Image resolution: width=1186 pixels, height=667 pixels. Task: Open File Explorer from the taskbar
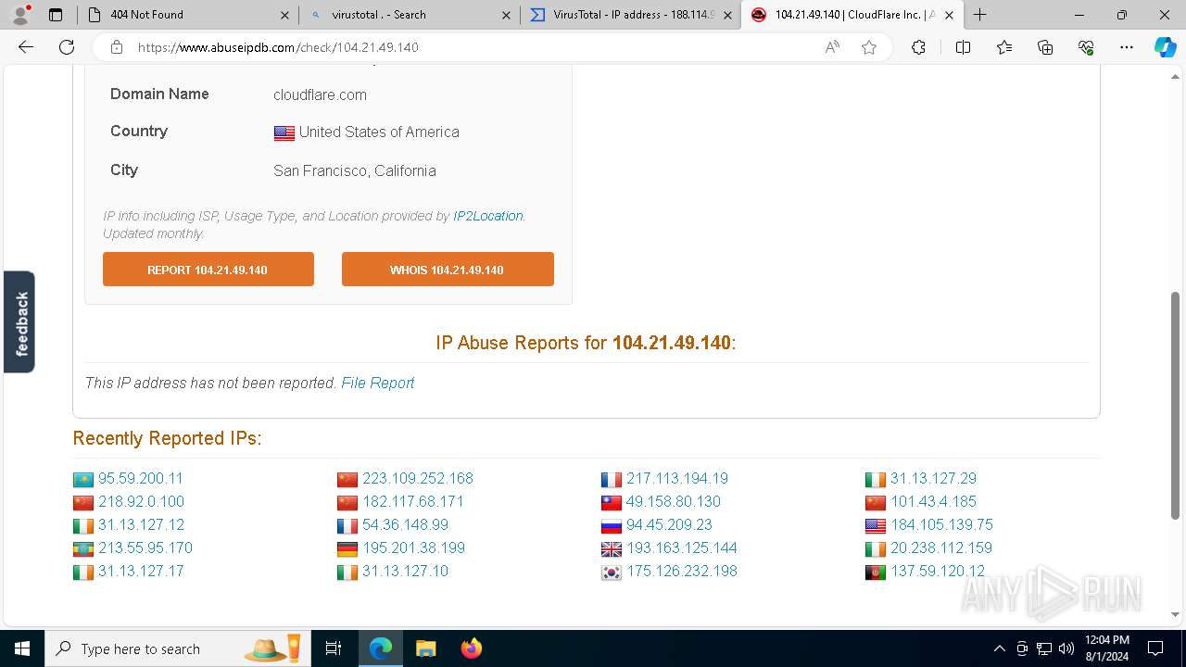pyautogui.click(x=425, y=648)
